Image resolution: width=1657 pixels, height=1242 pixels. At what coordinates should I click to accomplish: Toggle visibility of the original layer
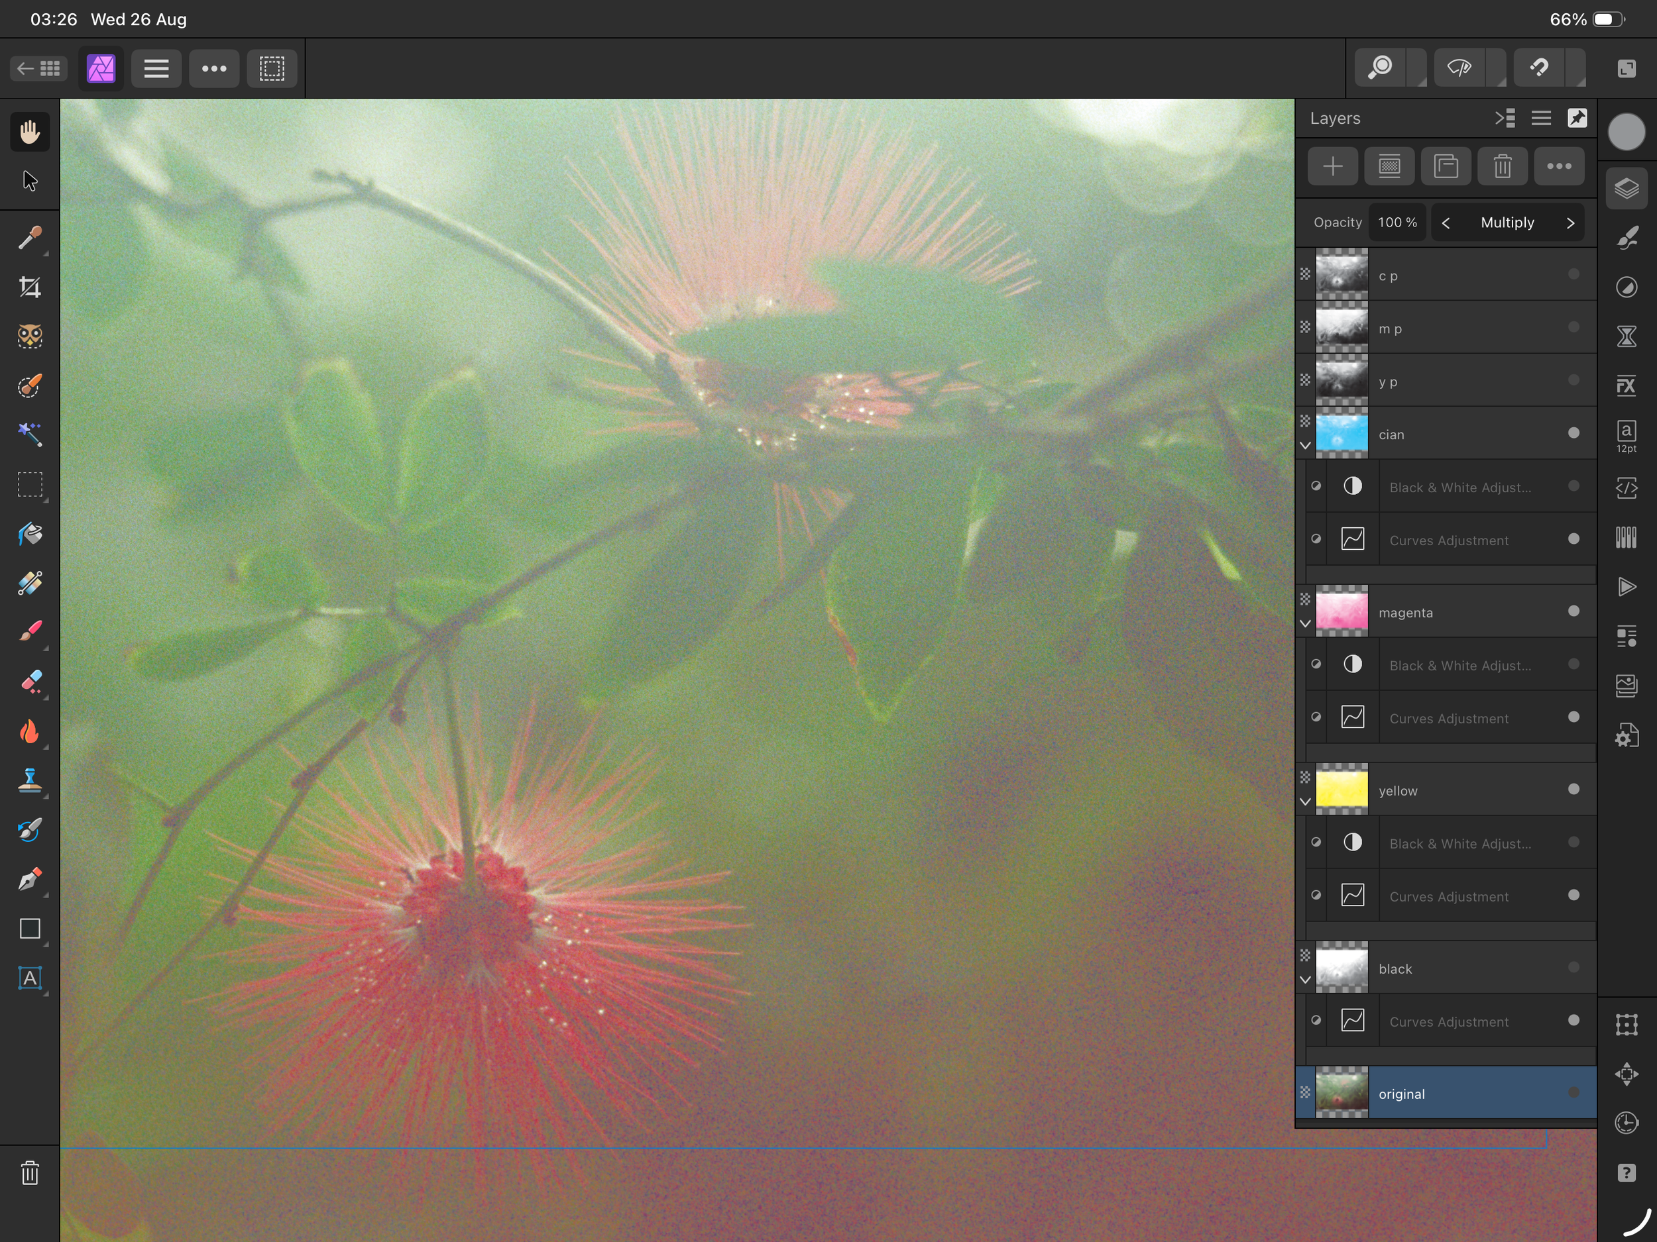pyautogui.click(x=1574, y=1093)
